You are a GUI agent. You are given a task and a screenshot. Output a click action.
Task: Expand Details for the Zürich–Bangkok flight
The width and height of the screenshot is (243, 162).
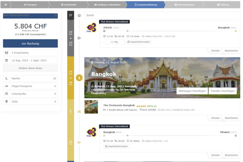pos(215,51)
